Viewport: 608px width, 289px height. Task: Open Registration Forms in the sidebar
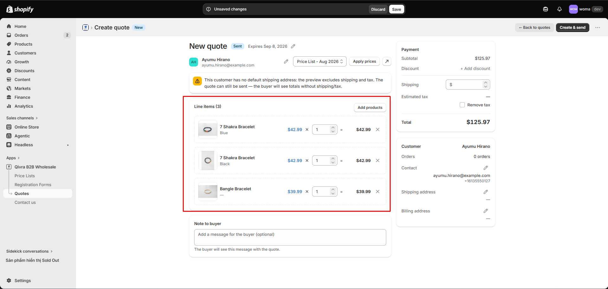[x=33, y=185]
